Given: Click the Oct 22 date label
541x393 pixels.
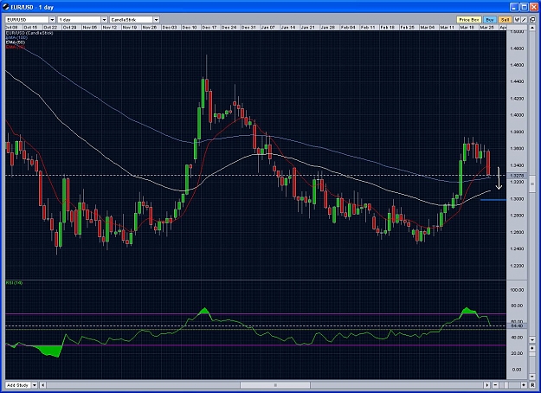Looking at the screenshot, I should [x=50, y=27].
